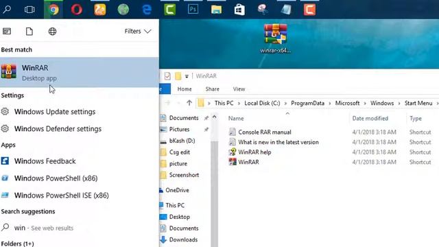Open the quick access toolbar dropdown arrow
This screenshot has width=439, height=247.
tap(187, 76)
